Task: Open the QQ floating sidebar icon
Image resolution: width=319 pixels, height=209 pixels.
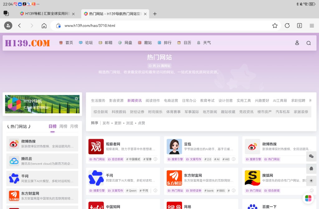Action: [311, 168]
